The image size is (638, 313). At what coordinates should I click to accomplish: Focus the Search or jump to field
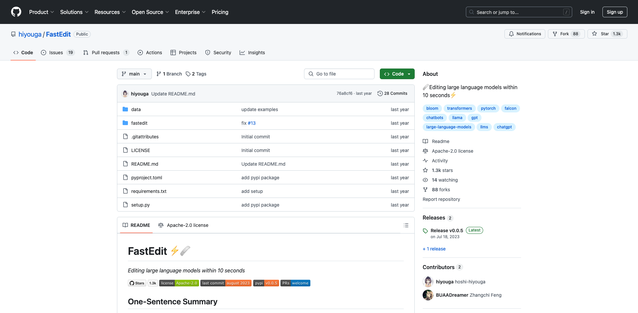coord(519,12)
